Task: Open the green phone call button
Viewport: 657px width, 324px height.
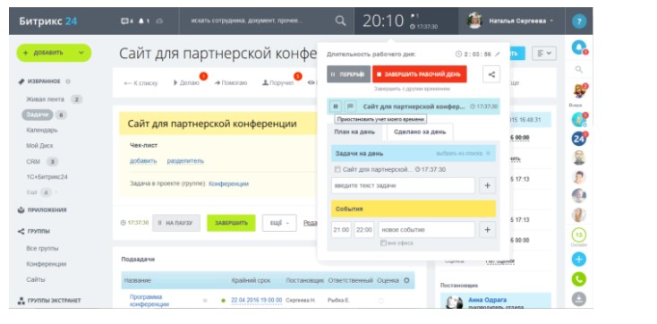Action: 578,279
